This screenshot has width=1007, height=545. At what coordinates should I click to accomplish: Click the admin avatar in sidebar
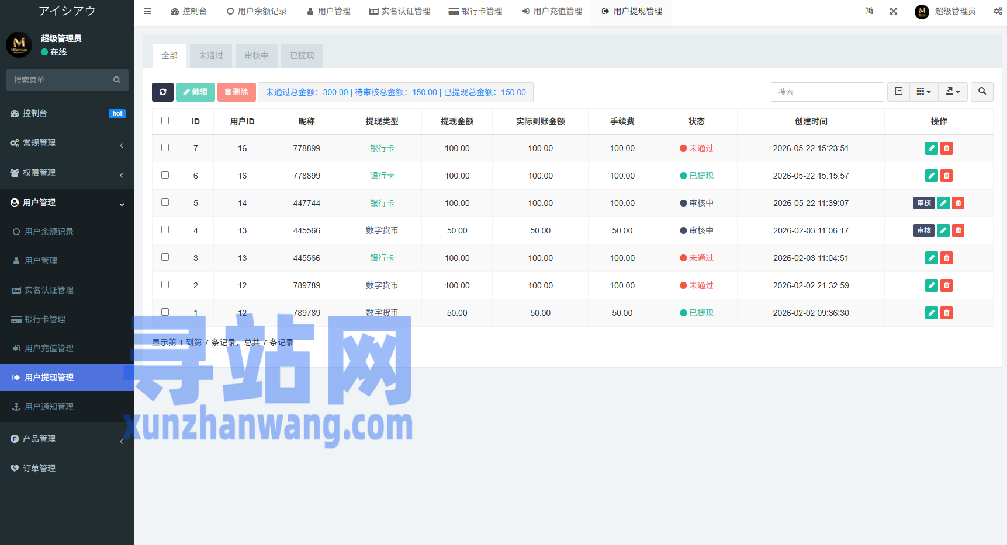[19, 45]
